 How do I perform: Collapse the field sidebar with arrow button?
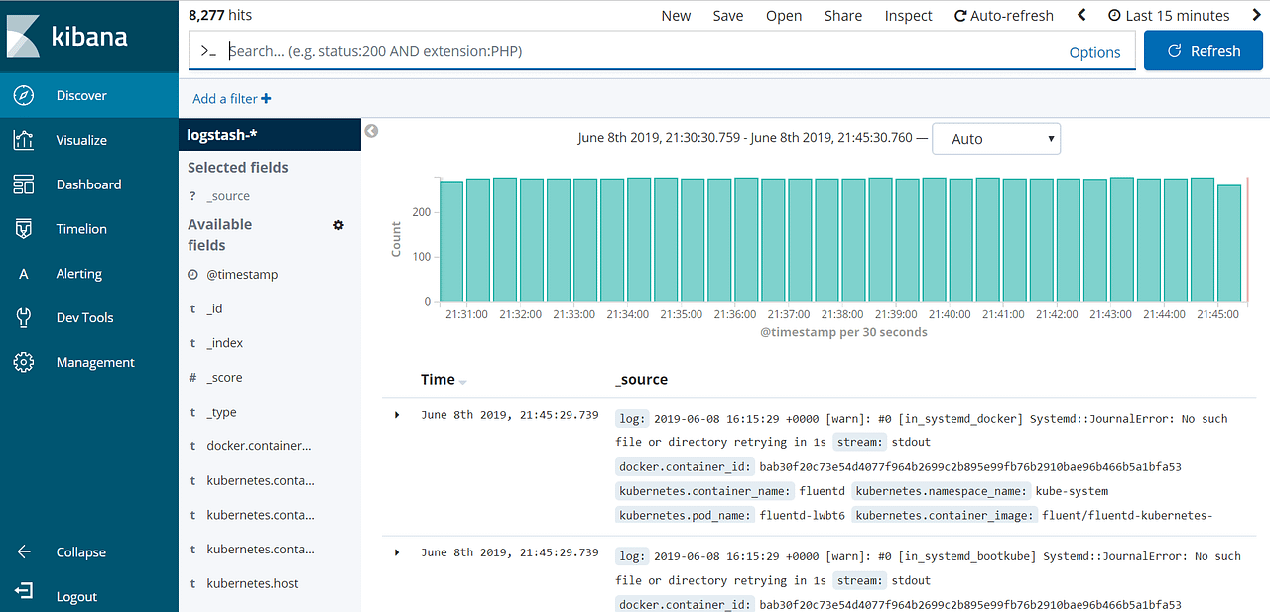click(371, 131)
